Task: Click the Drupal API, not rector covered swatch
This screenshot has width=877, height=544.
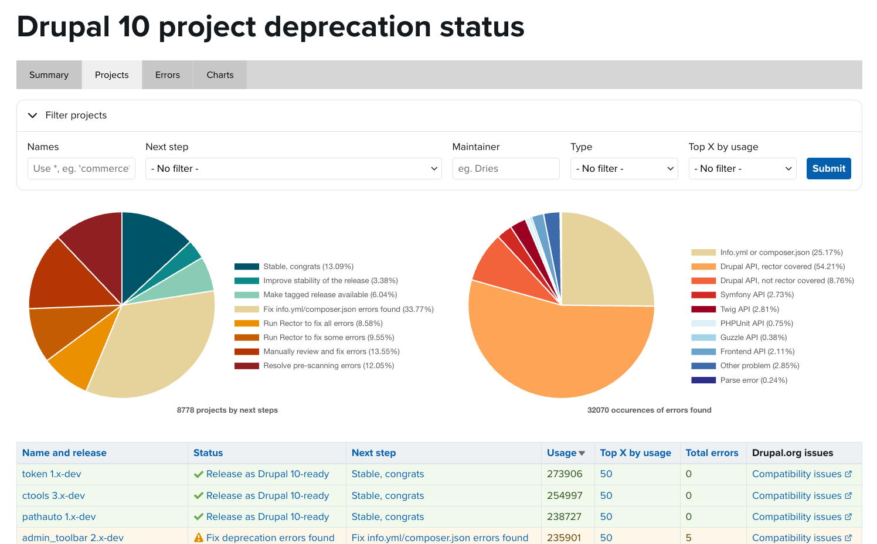Action: [x=703, y=281]
